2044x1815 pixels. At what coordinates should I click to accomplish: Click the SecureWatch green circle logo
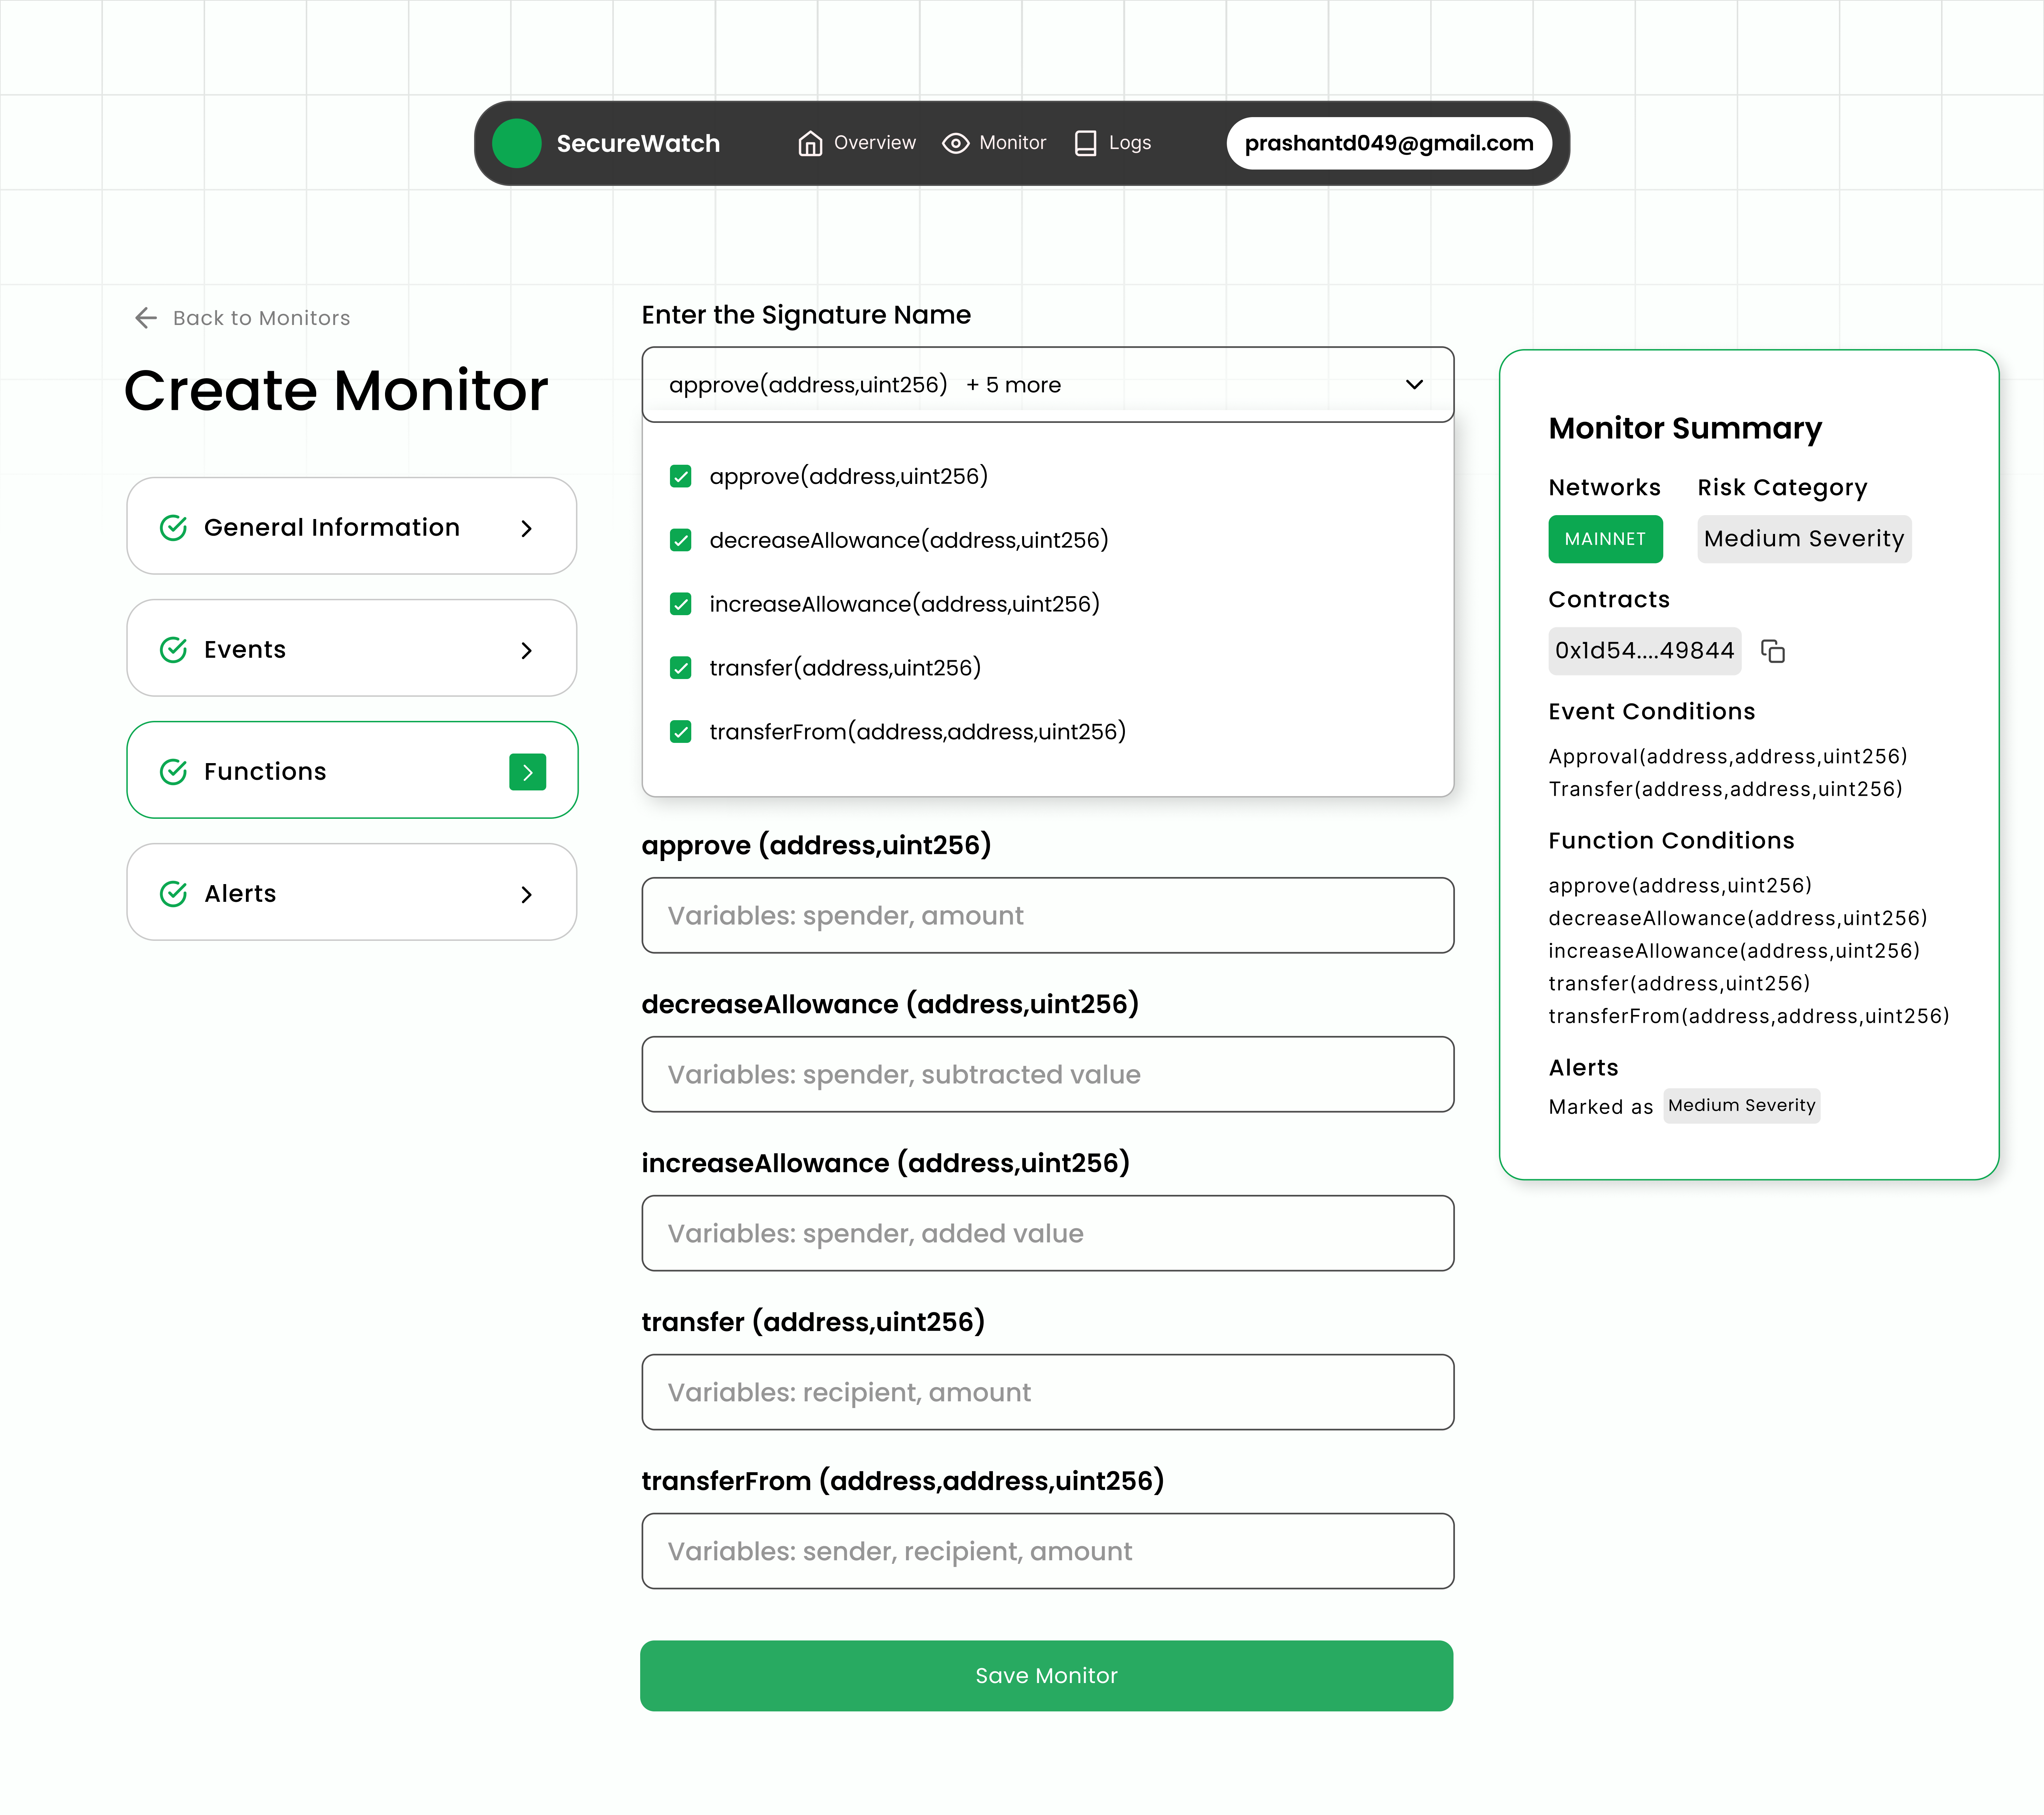[x=517, y=143]
